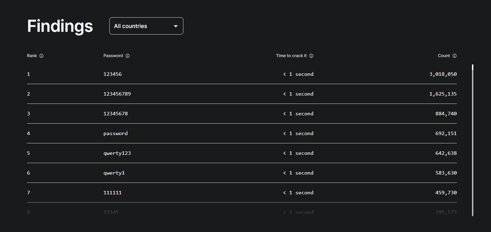
Task: Click the 111111 password entry
Action: click(x=112, y=193)
